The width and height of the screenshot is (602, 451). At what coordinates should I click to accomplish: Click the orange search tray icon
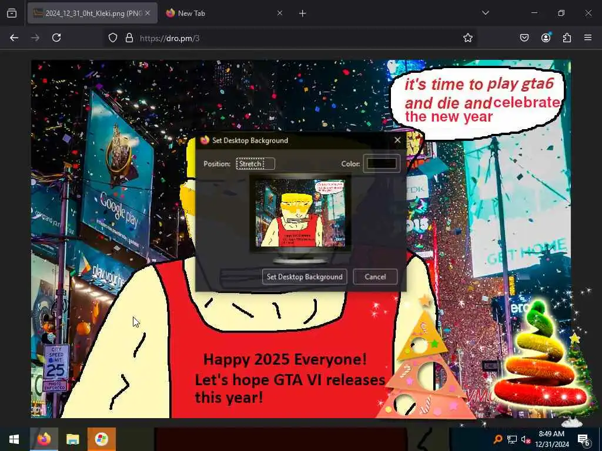click(497, 439)
